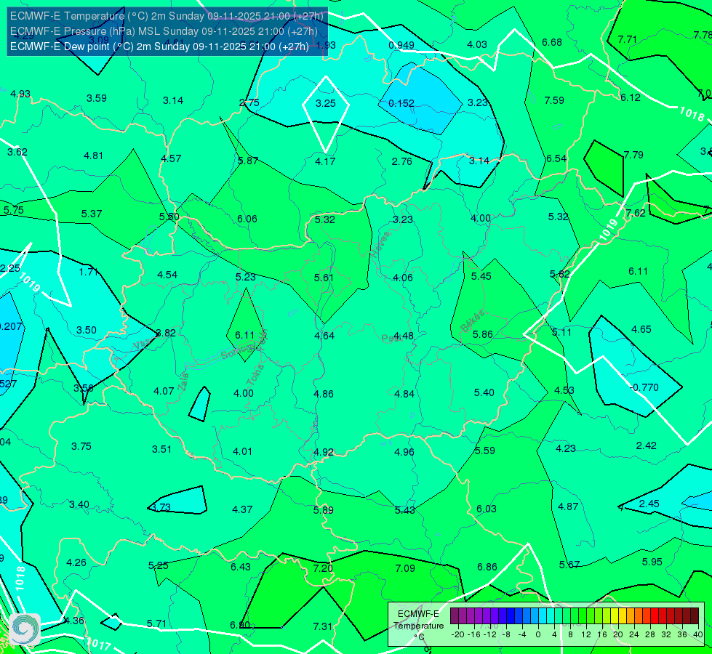
Task: Click the 5.95 temperature value
Action: 652,562
